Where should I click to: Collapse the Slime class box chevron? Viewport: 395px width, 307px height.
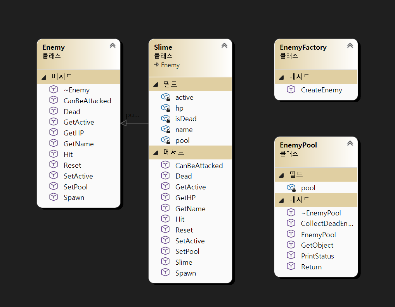click(x=224, y=45)
